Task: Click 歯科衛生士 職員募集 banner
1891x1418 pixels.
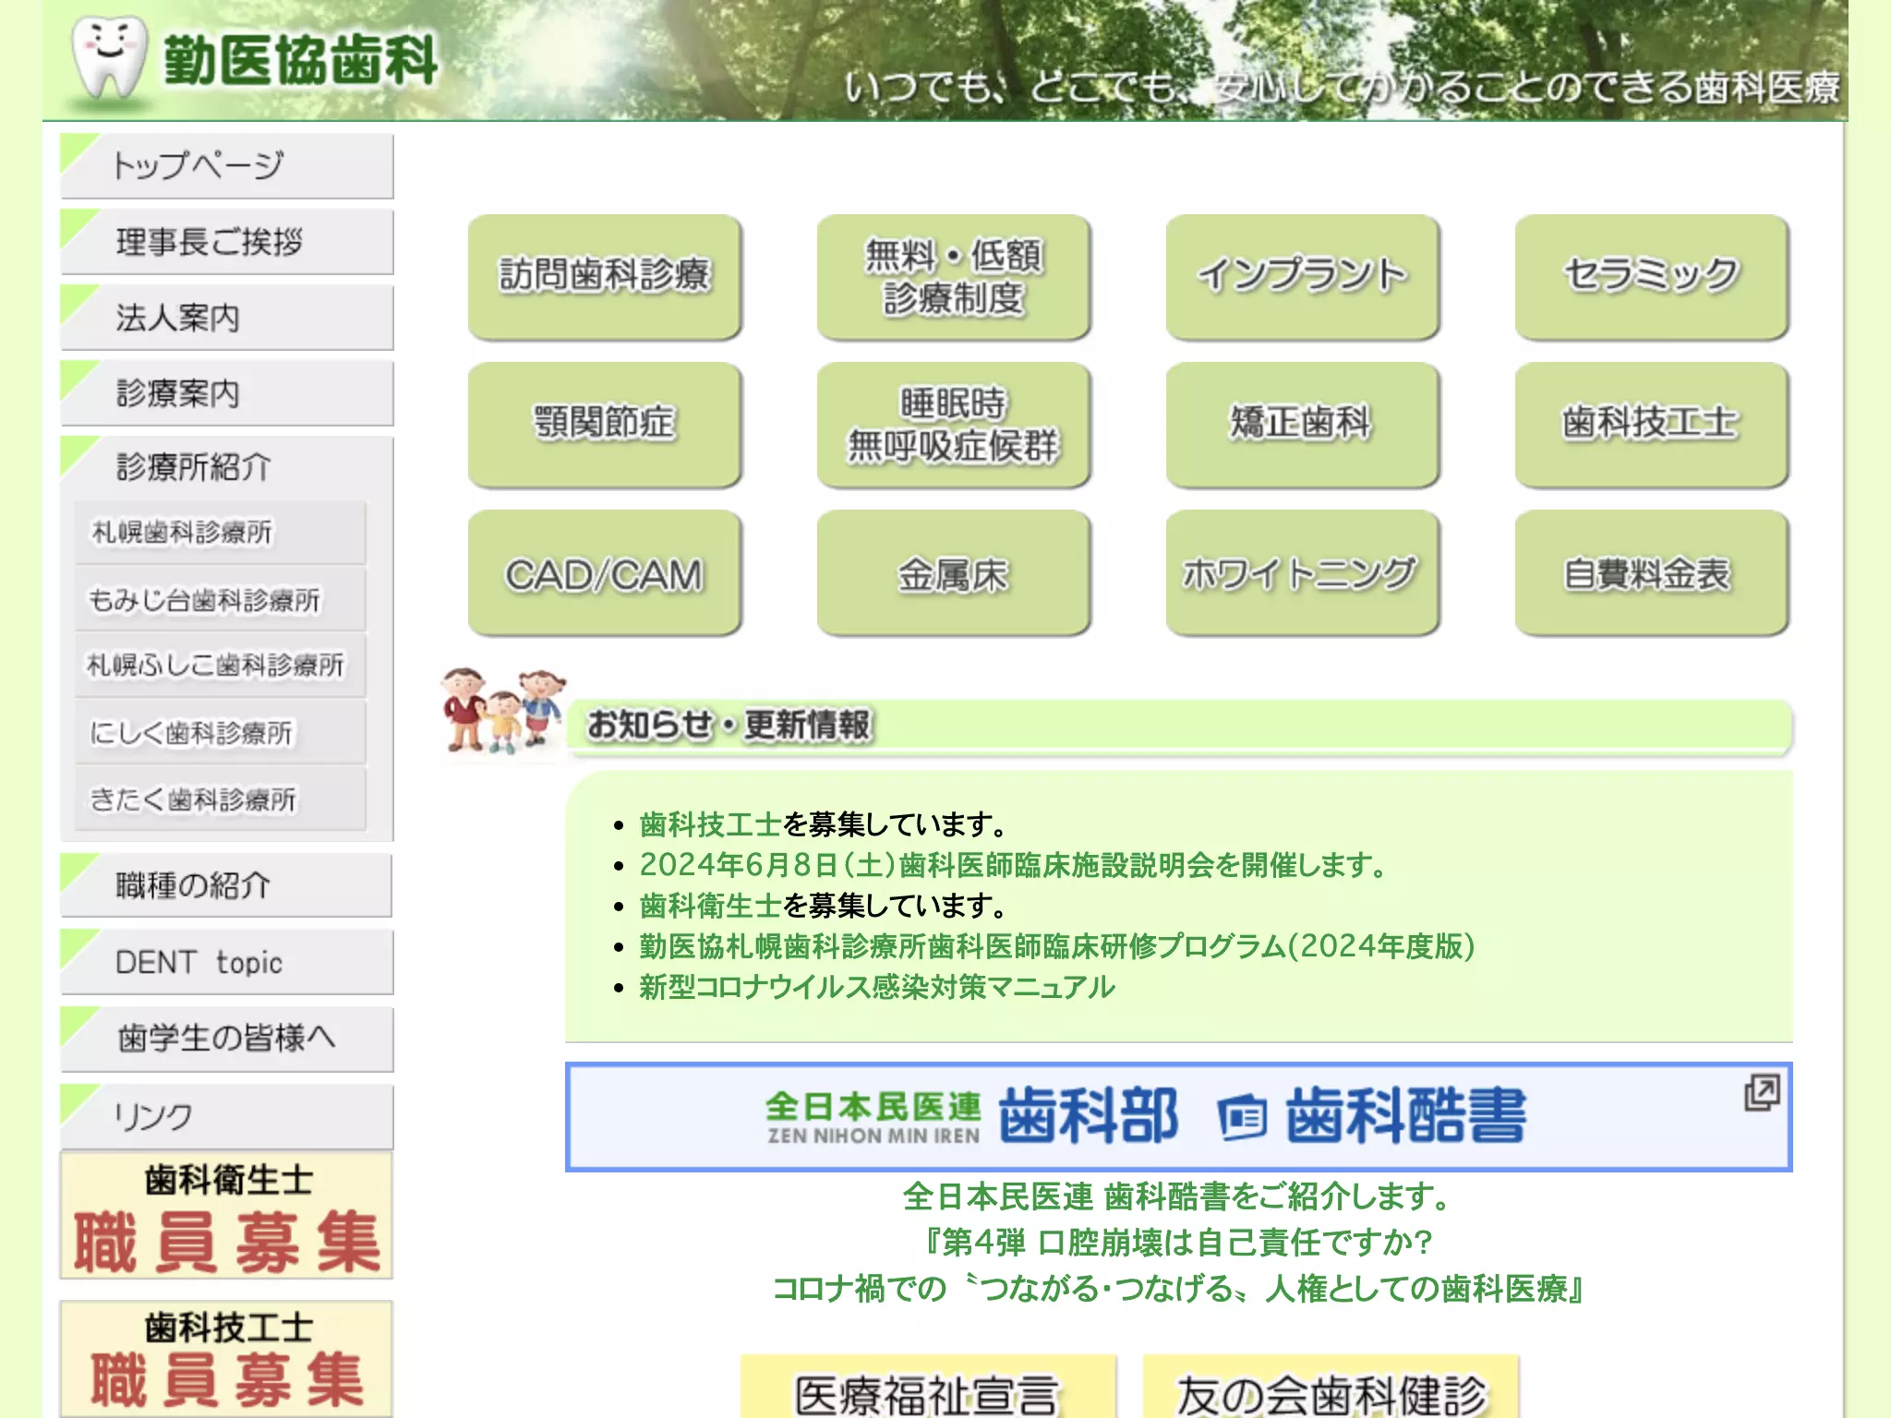Action: 227,1216
